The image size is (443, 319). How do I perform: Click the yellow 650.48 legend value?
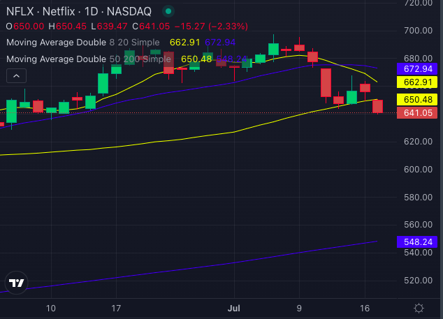[196, 59]
